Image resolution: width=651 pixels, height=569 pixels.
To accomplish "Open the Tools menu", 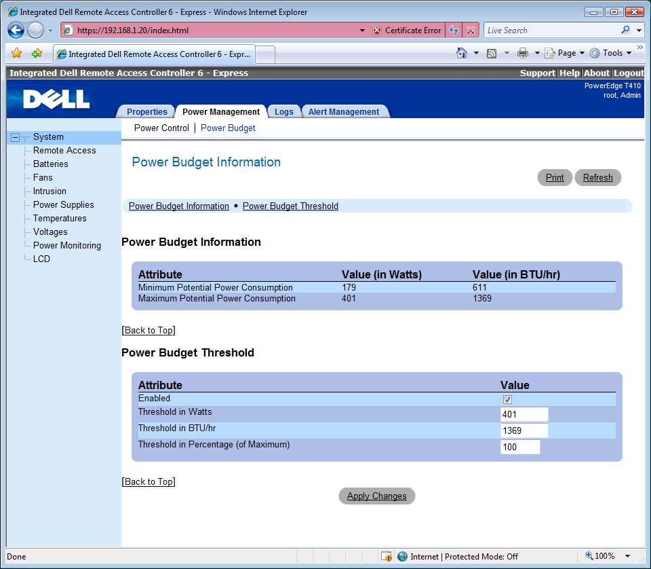I will pyautogui.click(x=610, y=53).
